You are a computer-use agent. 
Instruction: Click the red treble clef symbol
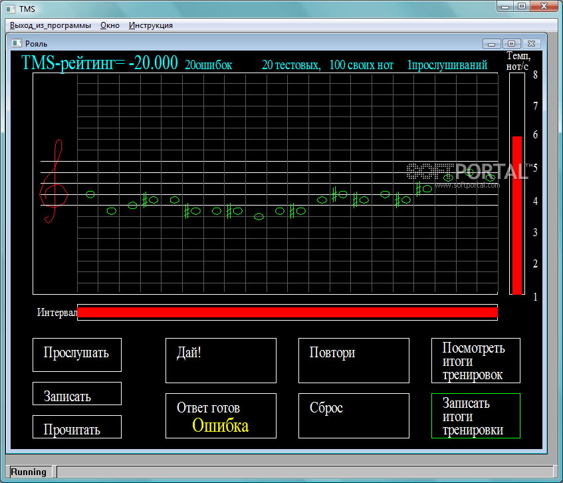(53, 182)
